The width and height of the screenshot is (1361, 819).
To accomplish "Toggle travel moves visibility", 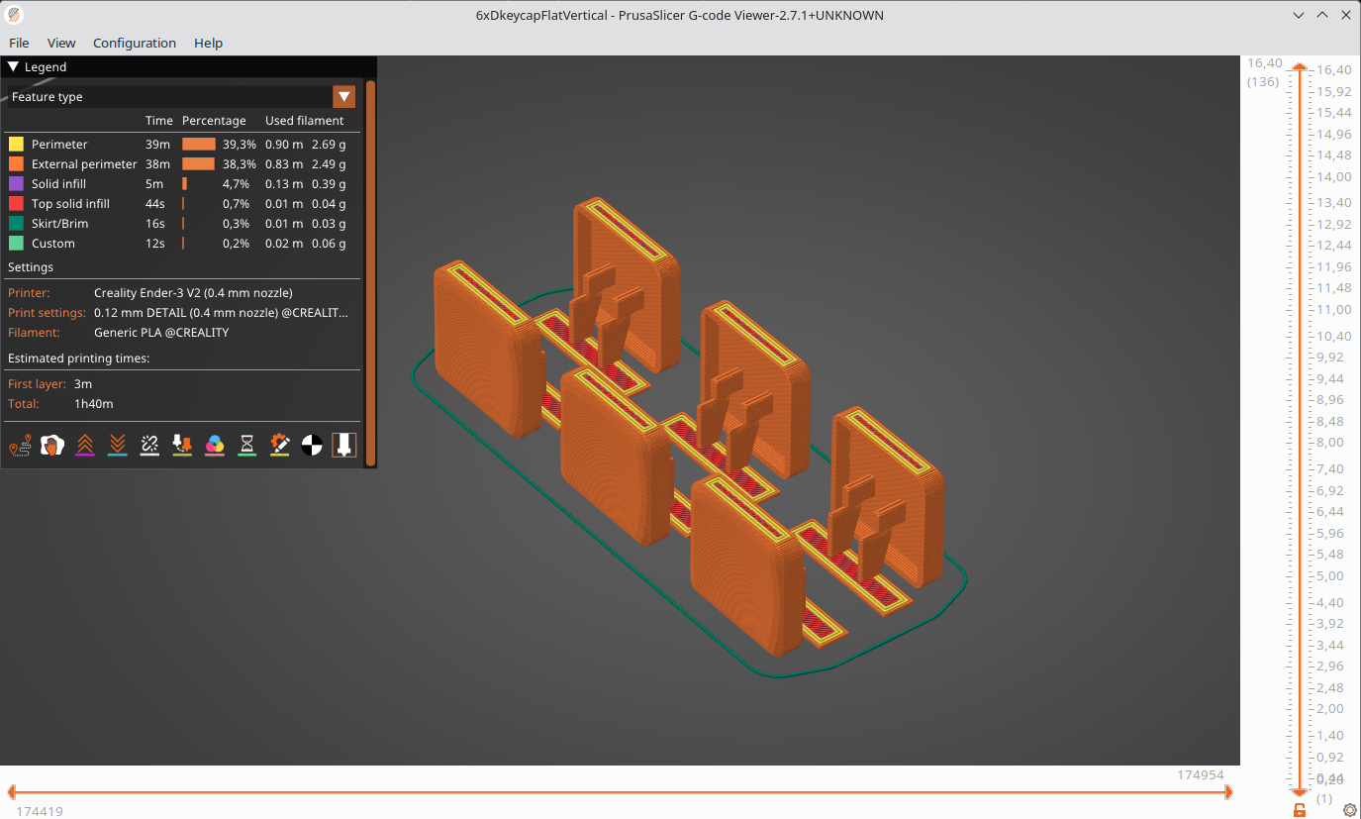I will tap(20, 445).
